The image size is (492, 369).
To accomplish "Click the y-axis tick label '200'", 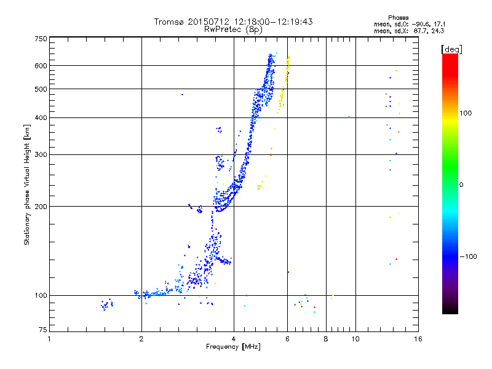I will [41, 207].
